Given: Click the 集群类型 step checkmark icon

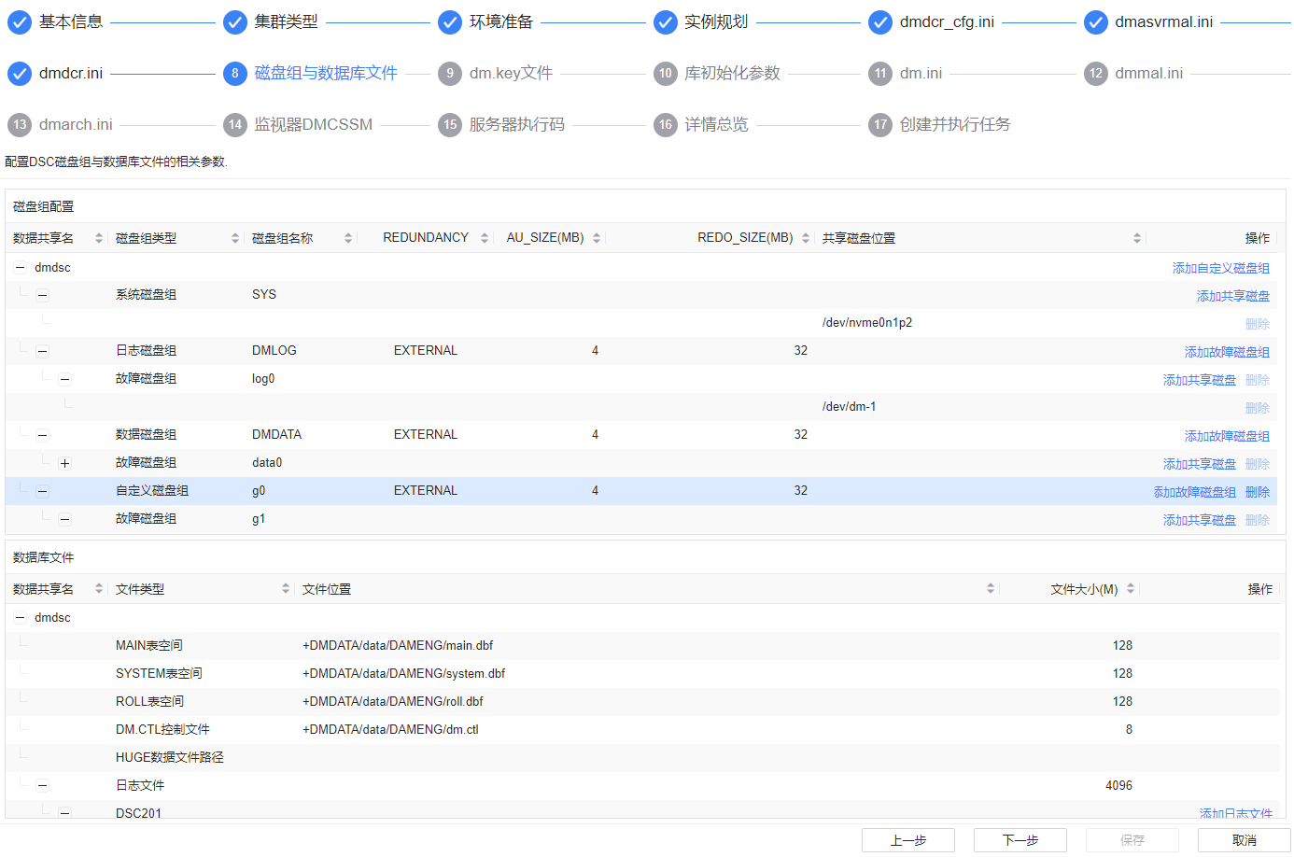Looking at the screenshot, I should coord(235,22).
